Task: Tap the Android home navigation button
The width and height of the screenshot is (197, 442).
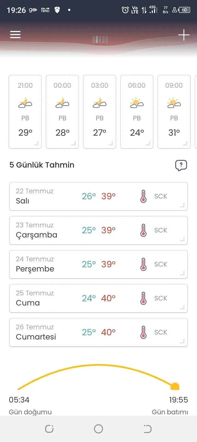Action: 99,429
